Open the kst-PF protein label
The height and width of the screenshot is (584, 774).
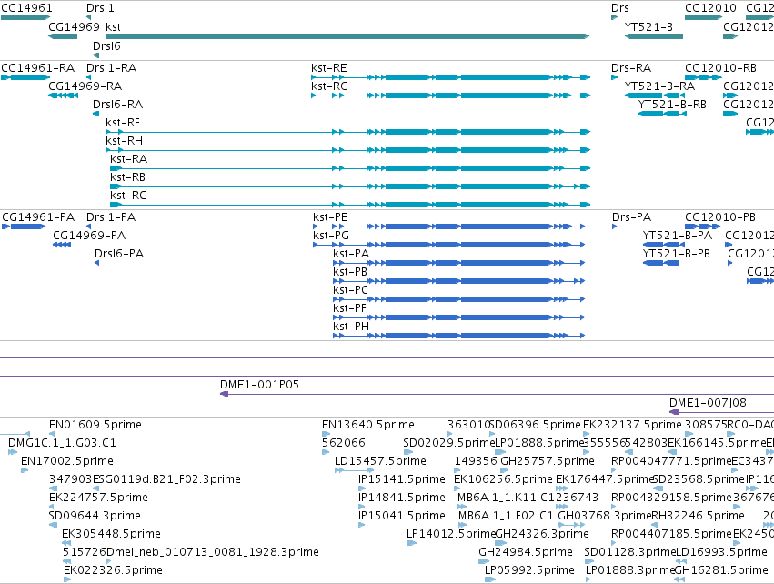click(x=350, y=308)
